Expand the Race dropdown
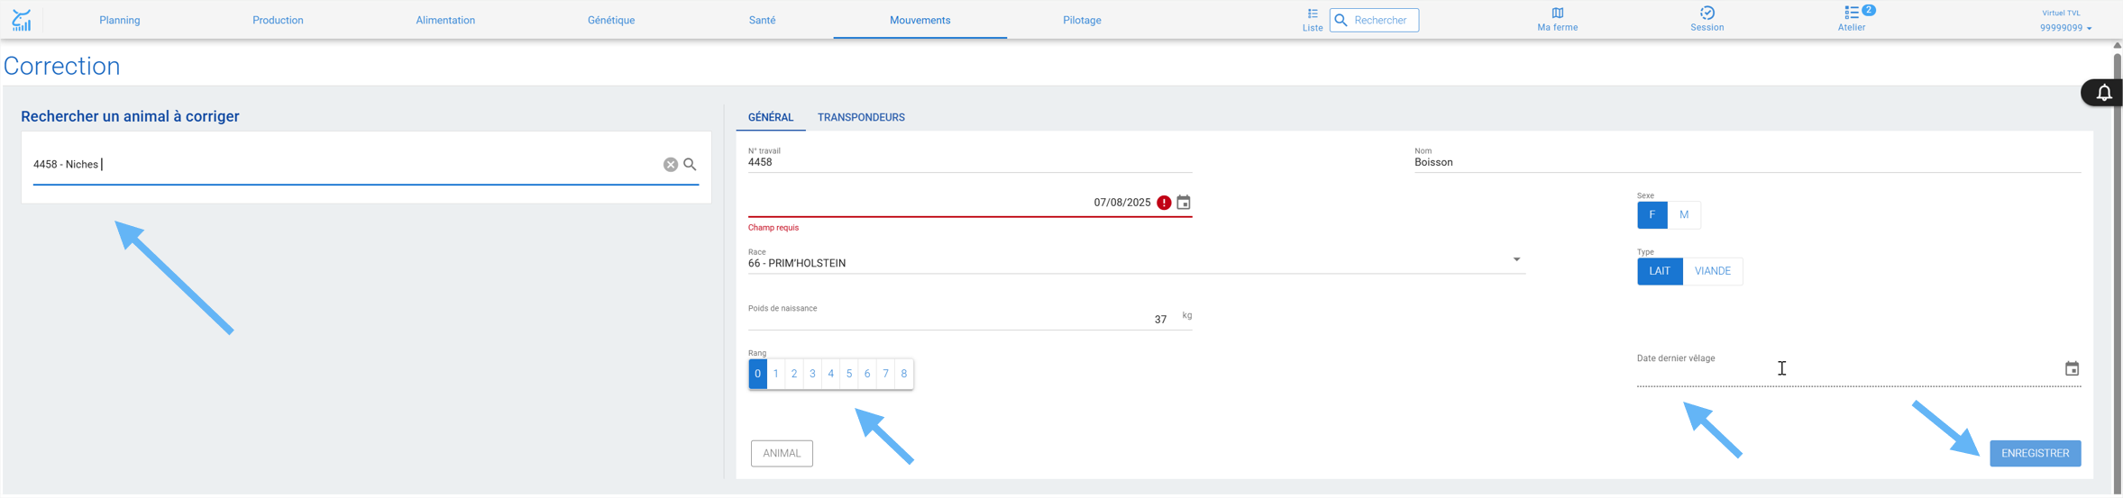This screenshot has width=2123, height=498. (1516, 260)
